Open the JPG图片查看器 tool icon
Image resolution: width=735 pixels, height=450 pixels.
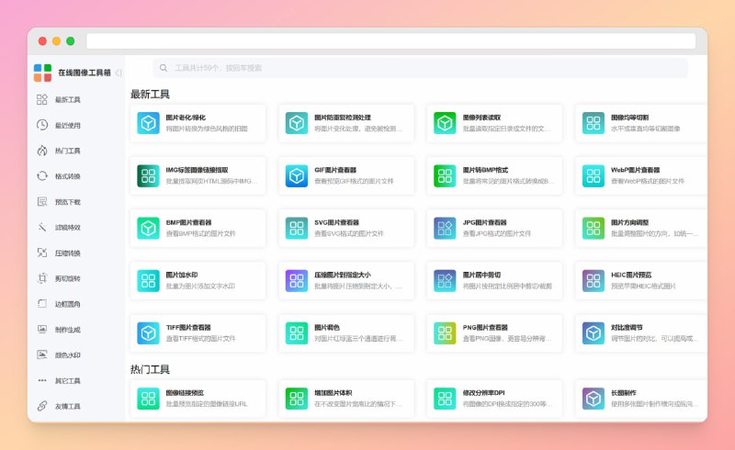[445, 228]
